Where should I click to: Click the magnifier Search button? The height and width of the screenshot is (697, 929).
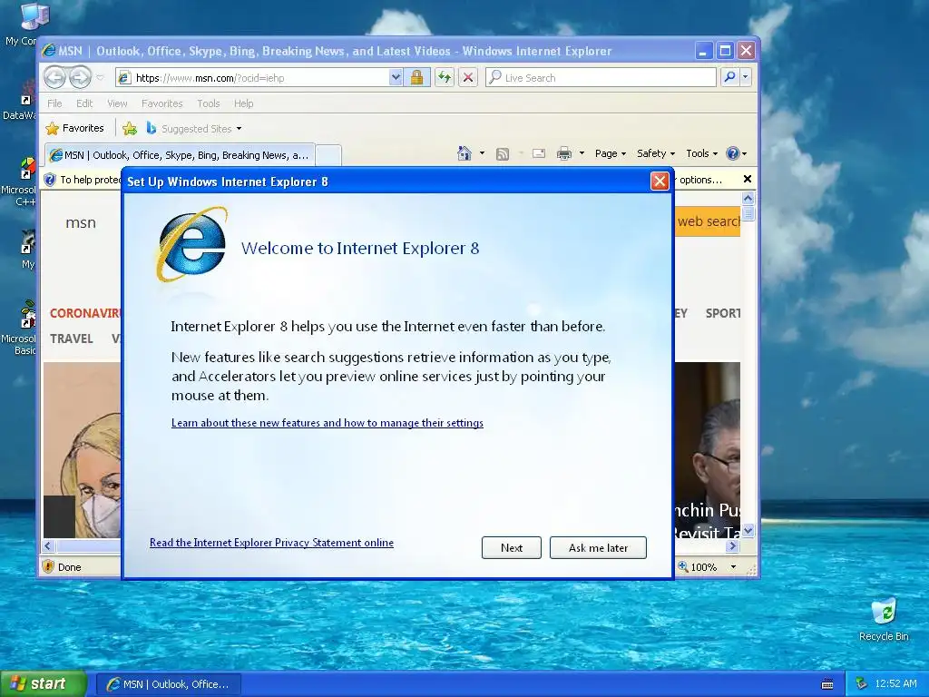(730, 77)
